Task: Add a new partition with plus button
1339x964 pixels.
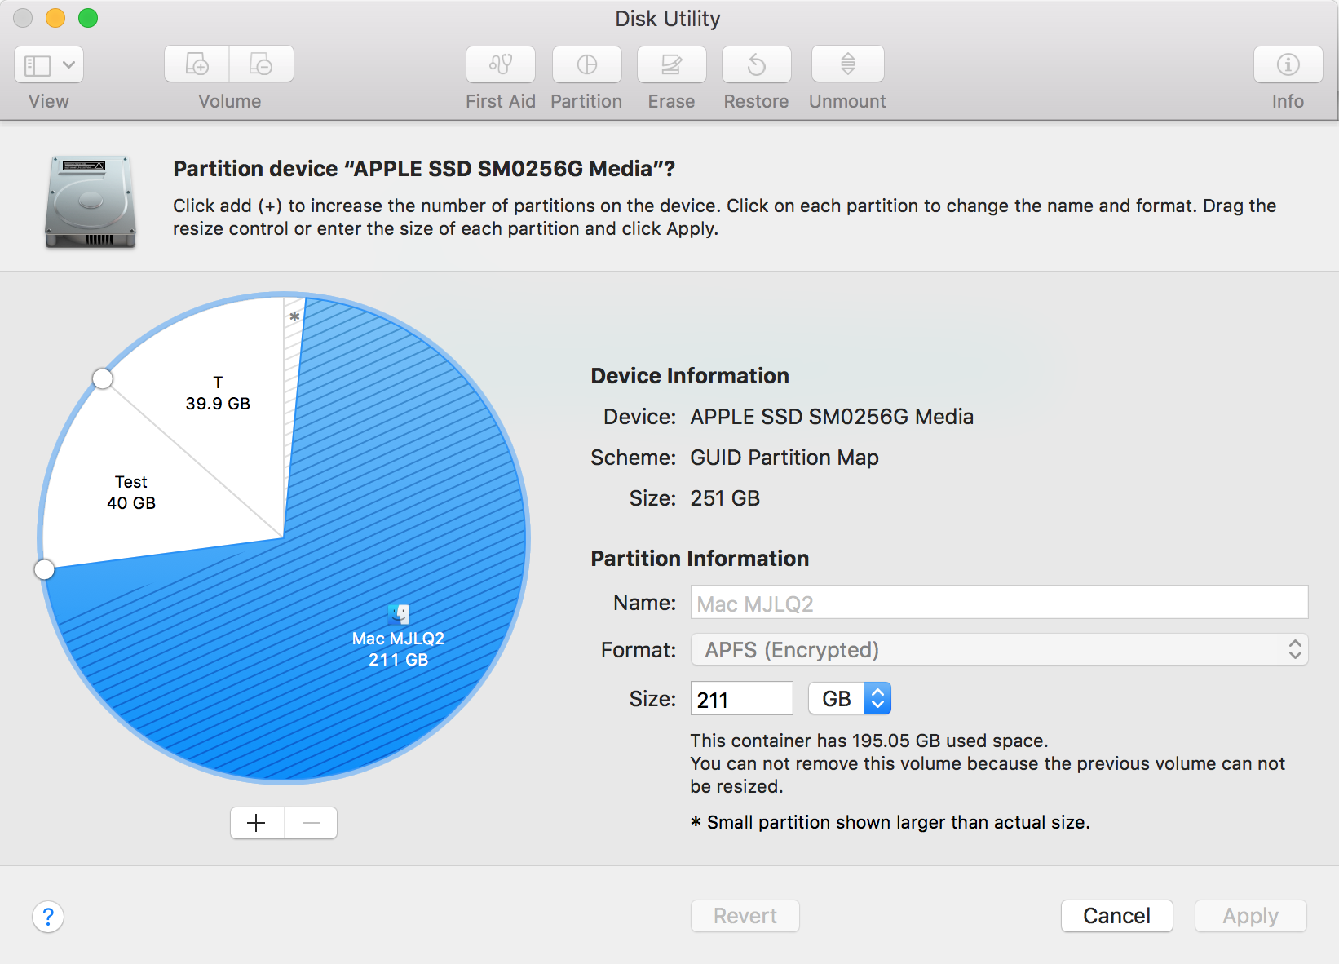Action: [257, 823]
